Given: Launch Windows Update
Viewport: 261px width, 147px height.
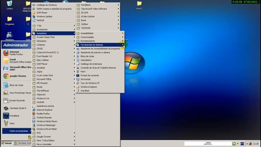Looking at the screenshot, I should click(x=53, y=16).
